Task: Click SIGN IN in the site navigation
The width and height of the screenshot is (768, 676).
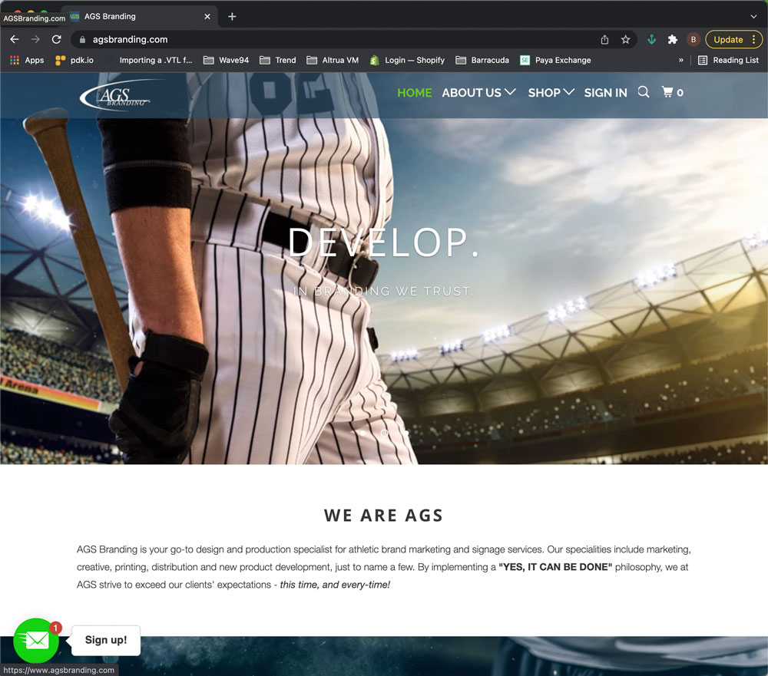Action: (605, 93)
